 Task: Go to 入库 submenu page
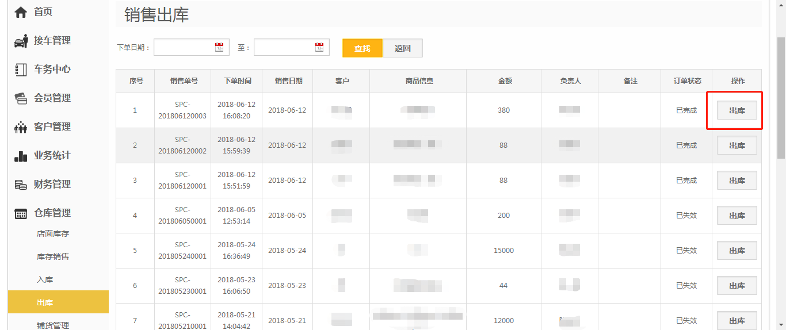[x=45, y=280]
